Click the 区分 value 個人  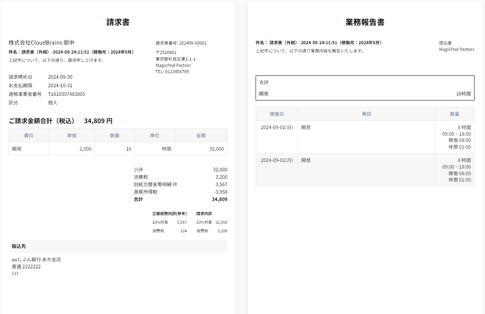53,103
